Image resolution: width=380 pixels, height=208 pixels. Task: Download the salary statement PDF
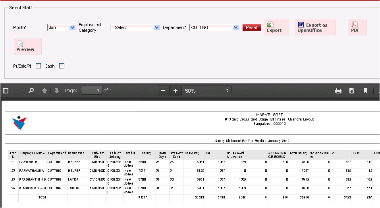(352, 91)
